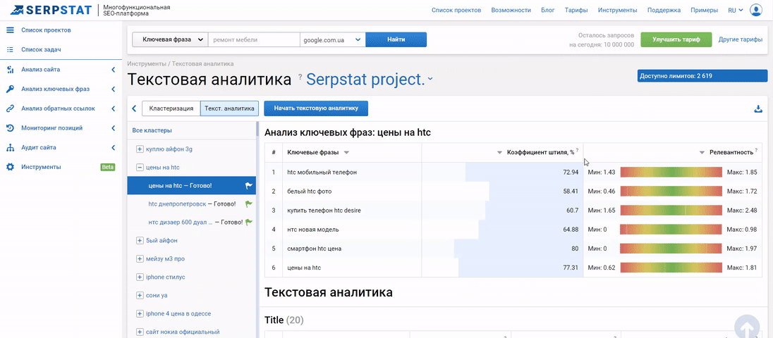773x338 pixels.
Task: Click the chain-link icon for Анализ обратных ссылок
Action: 10,108
